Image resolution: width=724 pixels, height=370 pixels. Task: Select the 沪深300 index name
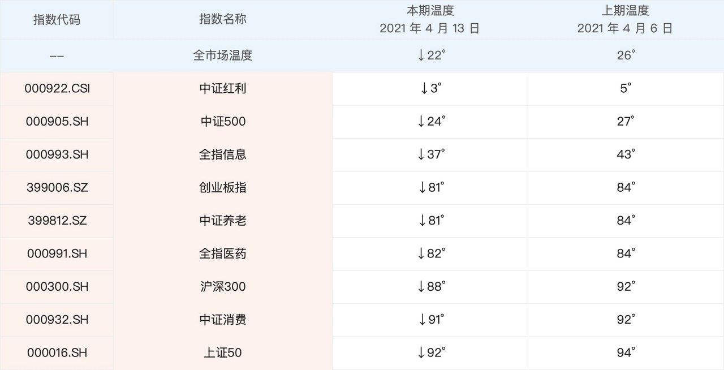tap(222, 287)
